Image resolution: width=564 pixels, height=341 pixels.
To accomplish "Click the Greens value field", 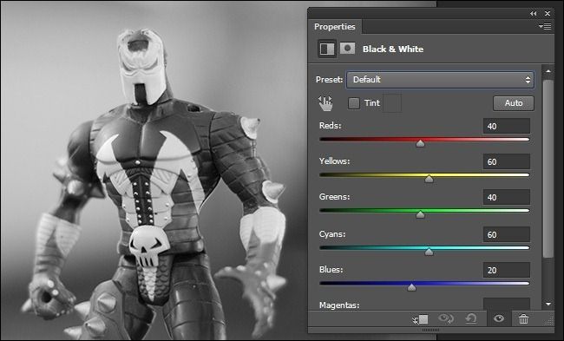I will [x=507, y=197].
